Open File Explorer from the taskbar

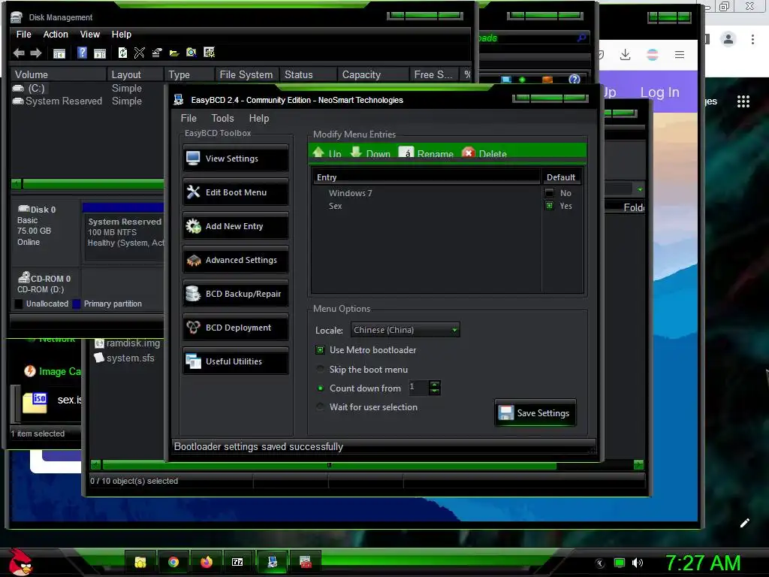[x=140, y=562]
